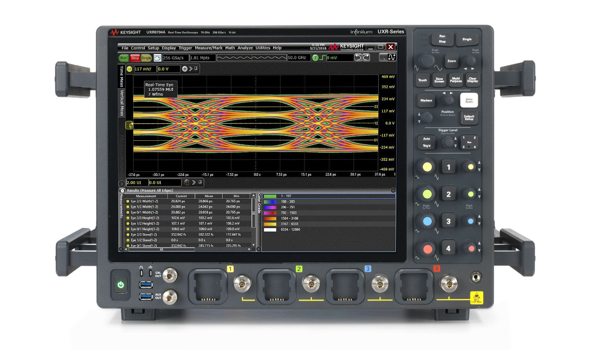Click the redo arrow icon
Screen dimensions: 605x350
[x=366, y=57]
